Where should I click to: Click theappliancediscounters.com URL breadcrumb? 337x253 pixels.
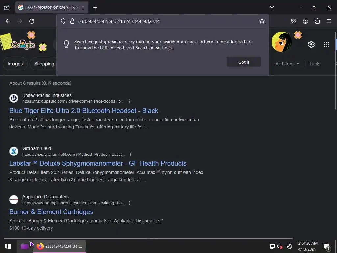(x=73, y=203)
